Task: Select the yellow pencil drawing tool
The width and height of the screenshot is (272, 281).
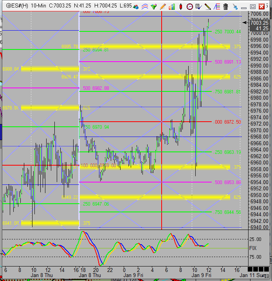Action: [x=207, y=7]
